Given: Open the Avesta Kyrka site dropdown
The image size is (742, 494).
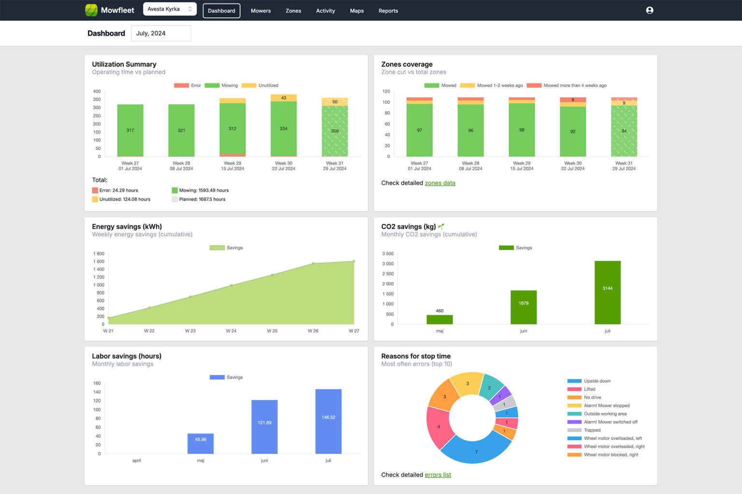Looking at the screenshot, I should [x=170, y=9].
